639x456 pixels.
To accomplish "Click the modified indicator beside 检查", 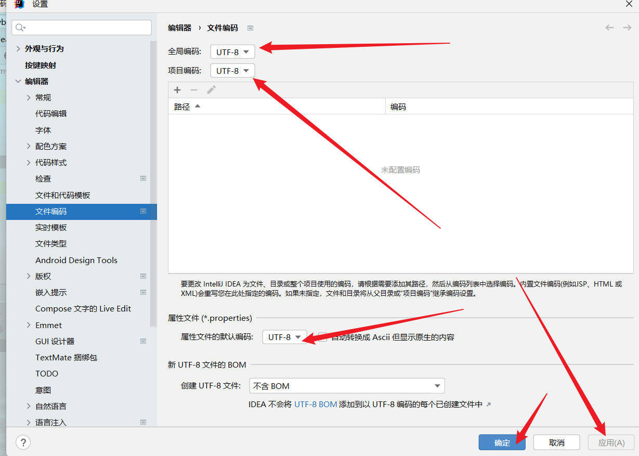I will [x=143, y=178].
